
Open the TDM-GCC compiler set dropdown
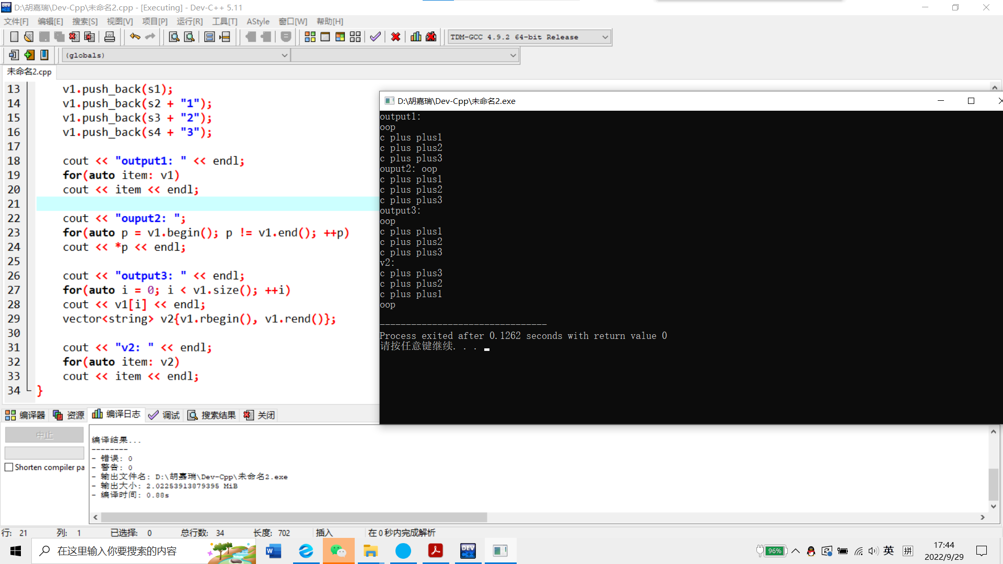tap(604, 37)
